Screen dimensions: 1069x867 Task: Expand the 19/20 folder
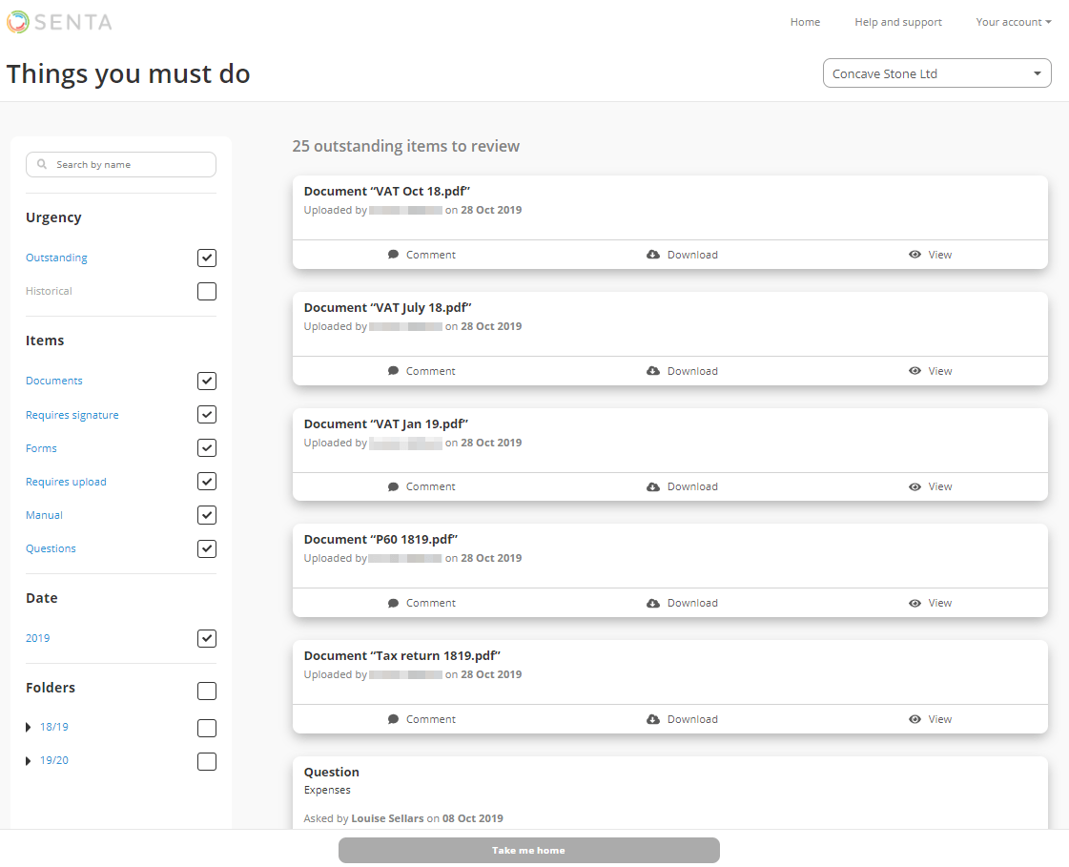pos(29,760)
